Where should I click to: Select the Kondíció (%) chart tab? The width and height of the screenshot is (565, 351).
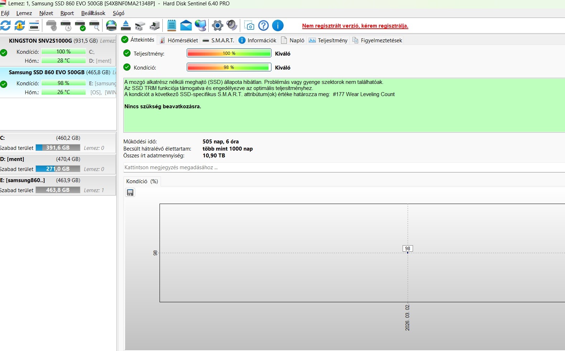pyautogui.click(x=142, y=181)
